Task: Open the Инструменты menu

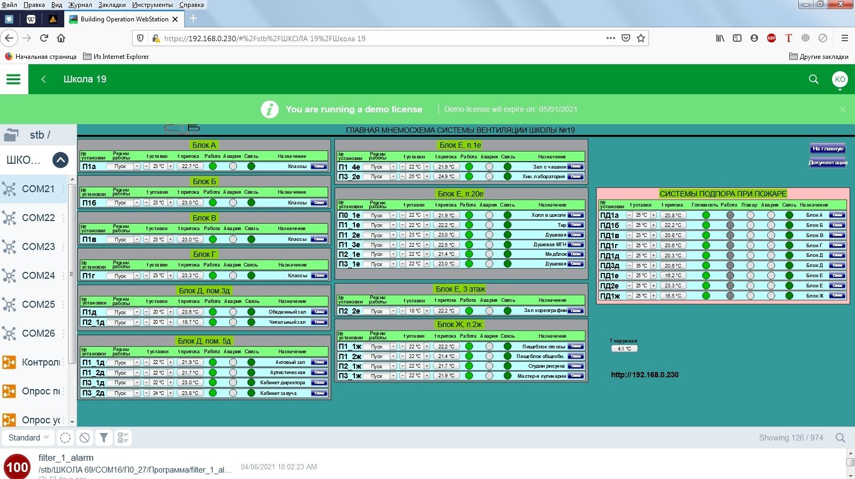Action: [x=152, y=5]
